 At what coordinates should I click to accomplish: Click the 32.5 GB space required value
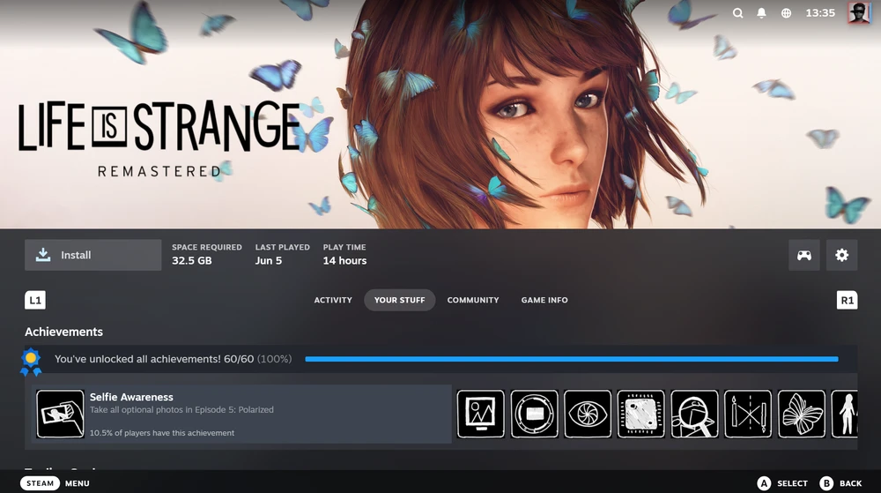191,261
